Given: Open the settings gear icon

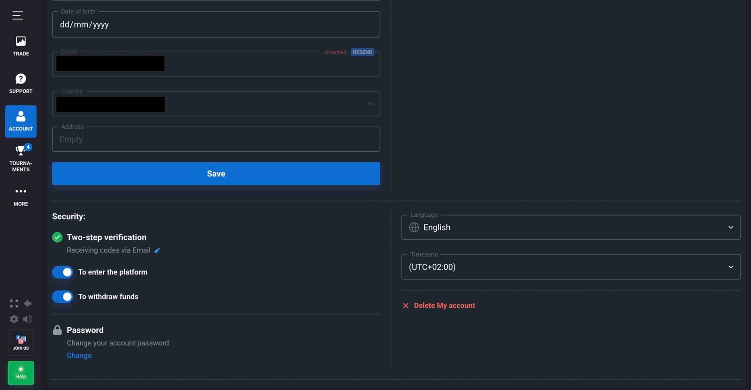Looking at the screenshot, I should (x=14, y=319).
